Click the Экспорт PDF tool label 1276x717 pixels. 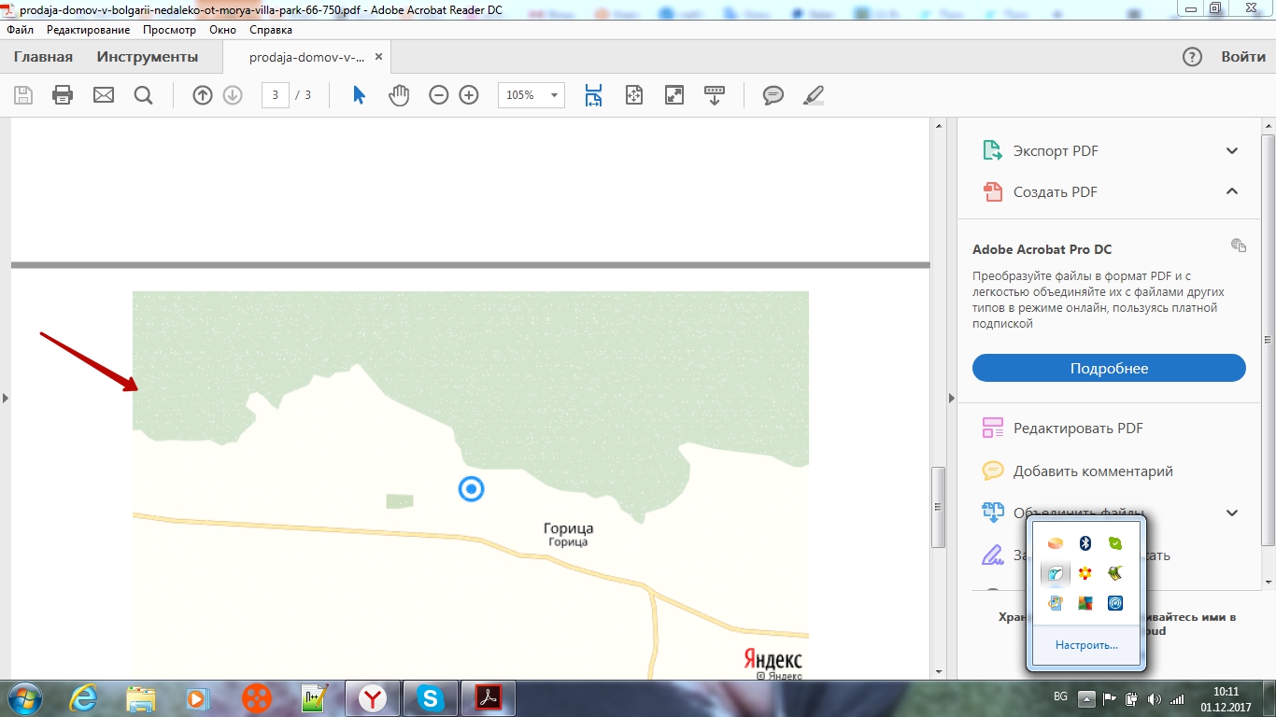(x=1056, y=150)
